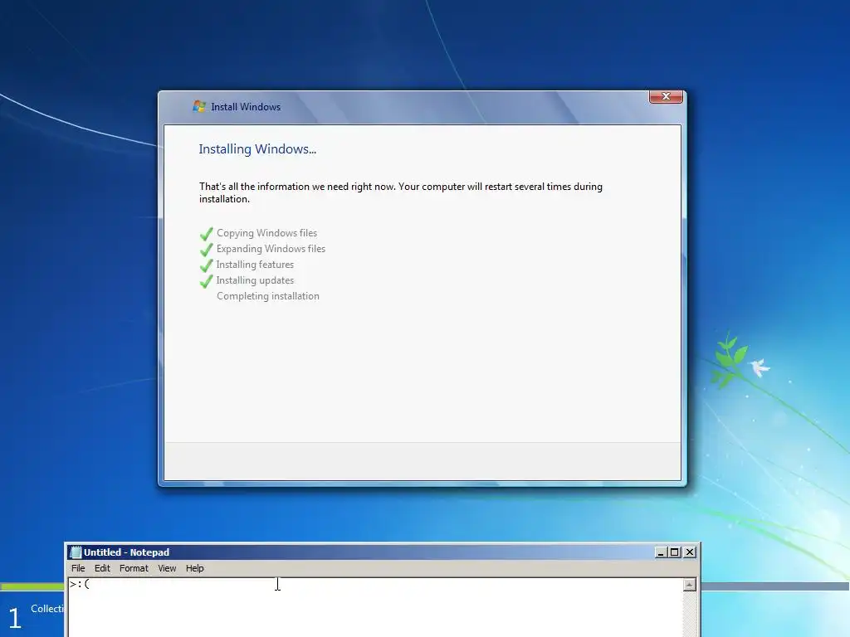Maximize the Notepad window
The width and height of the screenshot is (850, 637).
[674, 552]
